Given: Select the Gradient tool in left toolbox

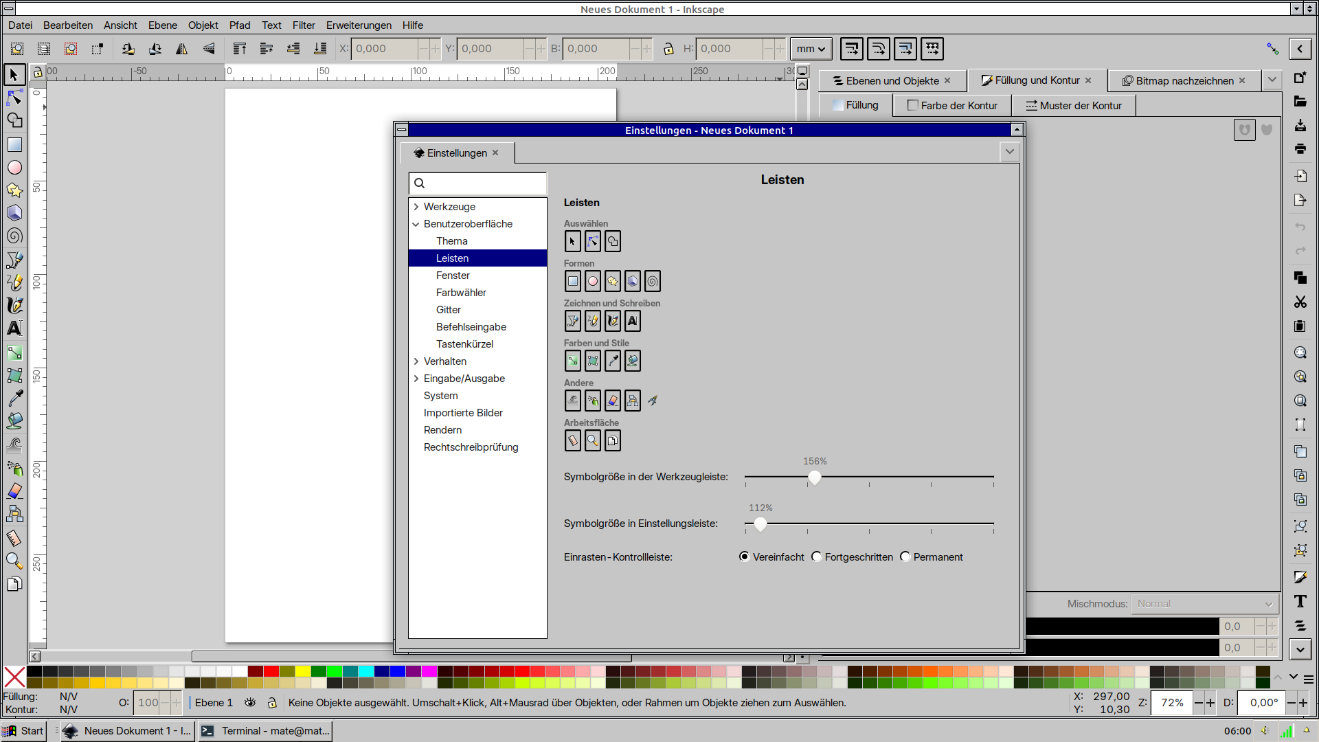Looking at the screenshot, I should coord(14,353).
